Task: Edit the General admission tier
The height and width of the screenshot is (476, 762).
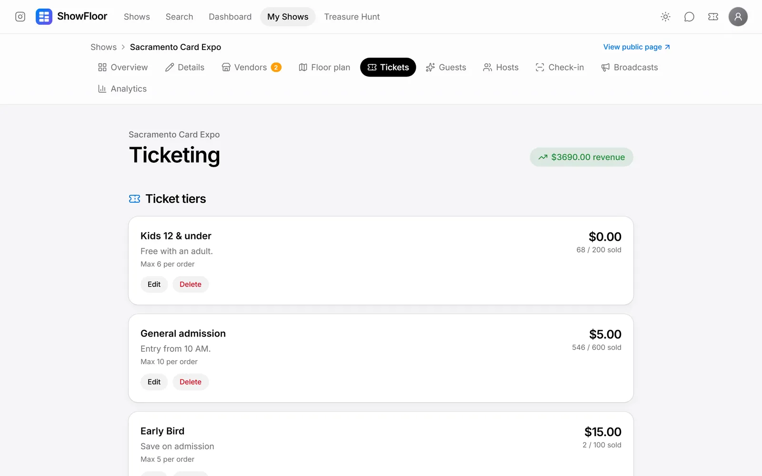Action: point(154,382)
